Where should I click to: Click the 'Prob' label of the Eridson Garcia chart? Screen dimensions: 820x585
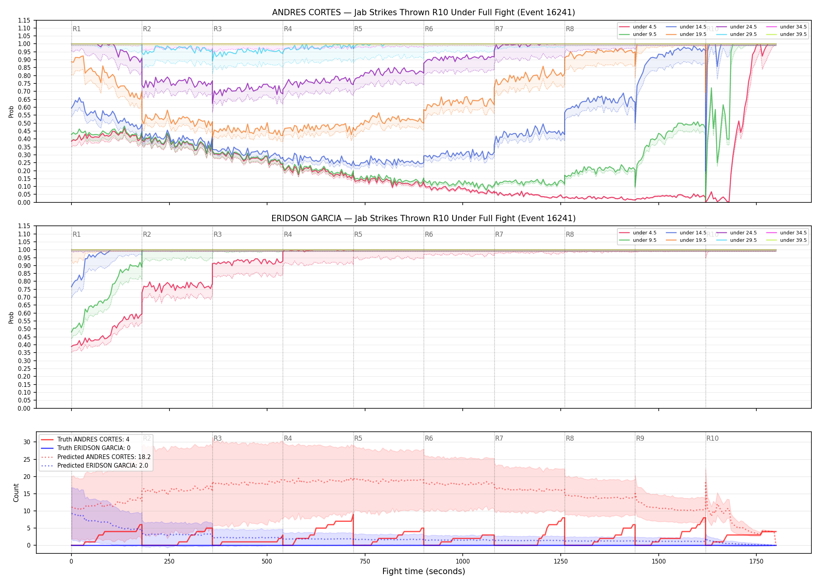(x=11, y=317)
